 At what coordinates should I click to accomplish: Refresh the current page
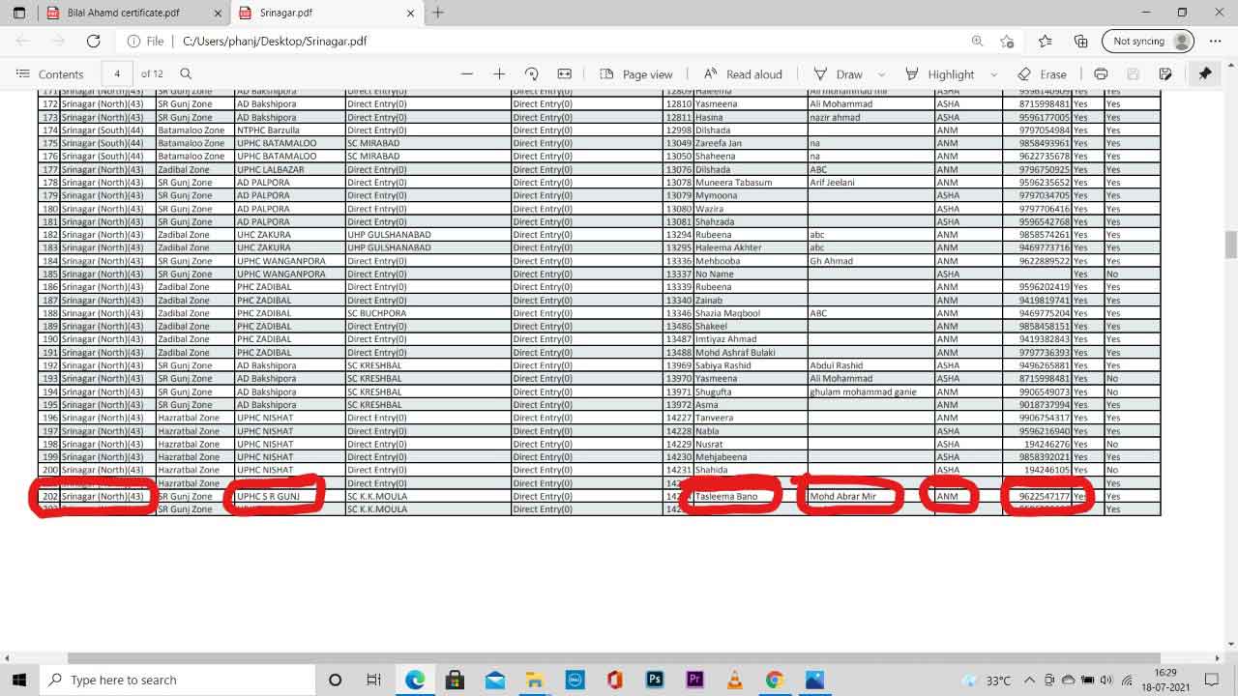click(94, 42)
